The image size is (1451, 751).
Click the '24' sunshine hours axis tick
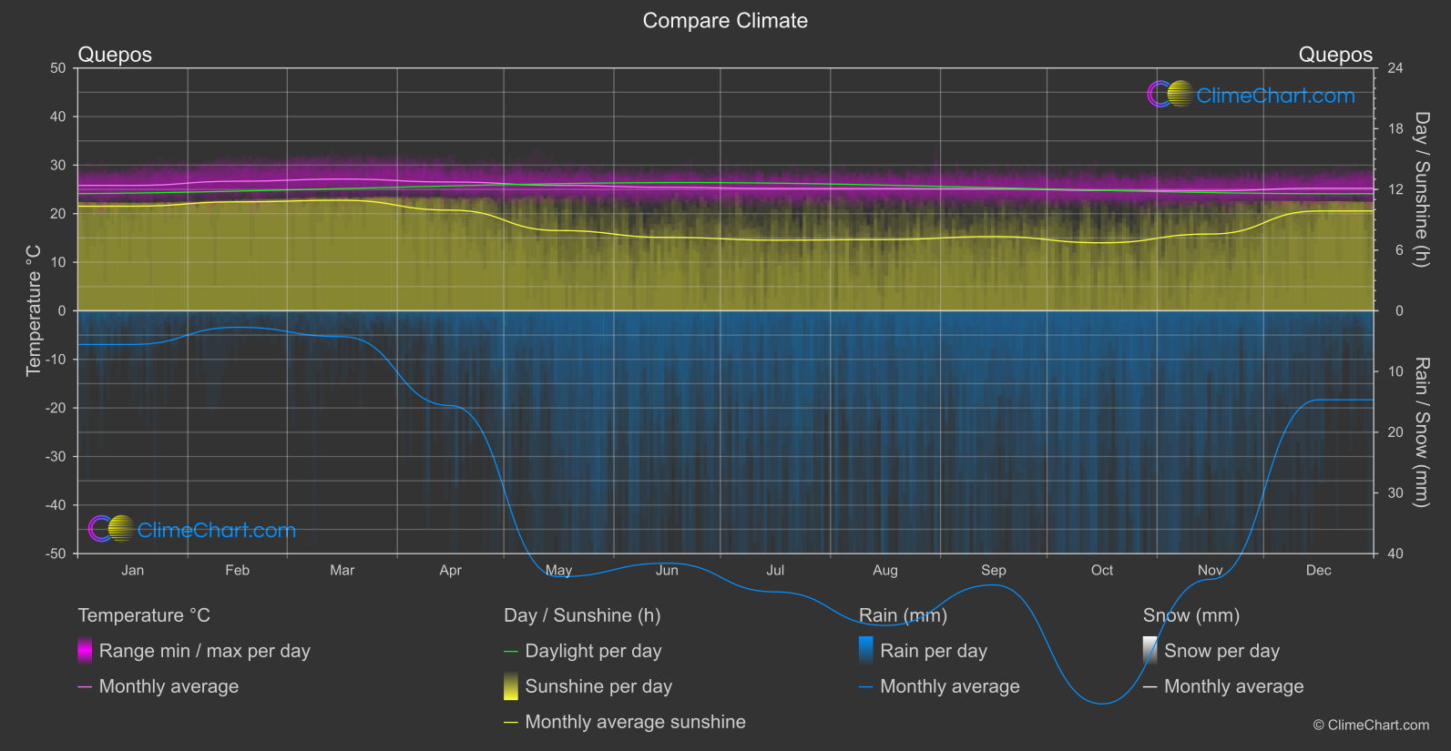click(1395, 68)
